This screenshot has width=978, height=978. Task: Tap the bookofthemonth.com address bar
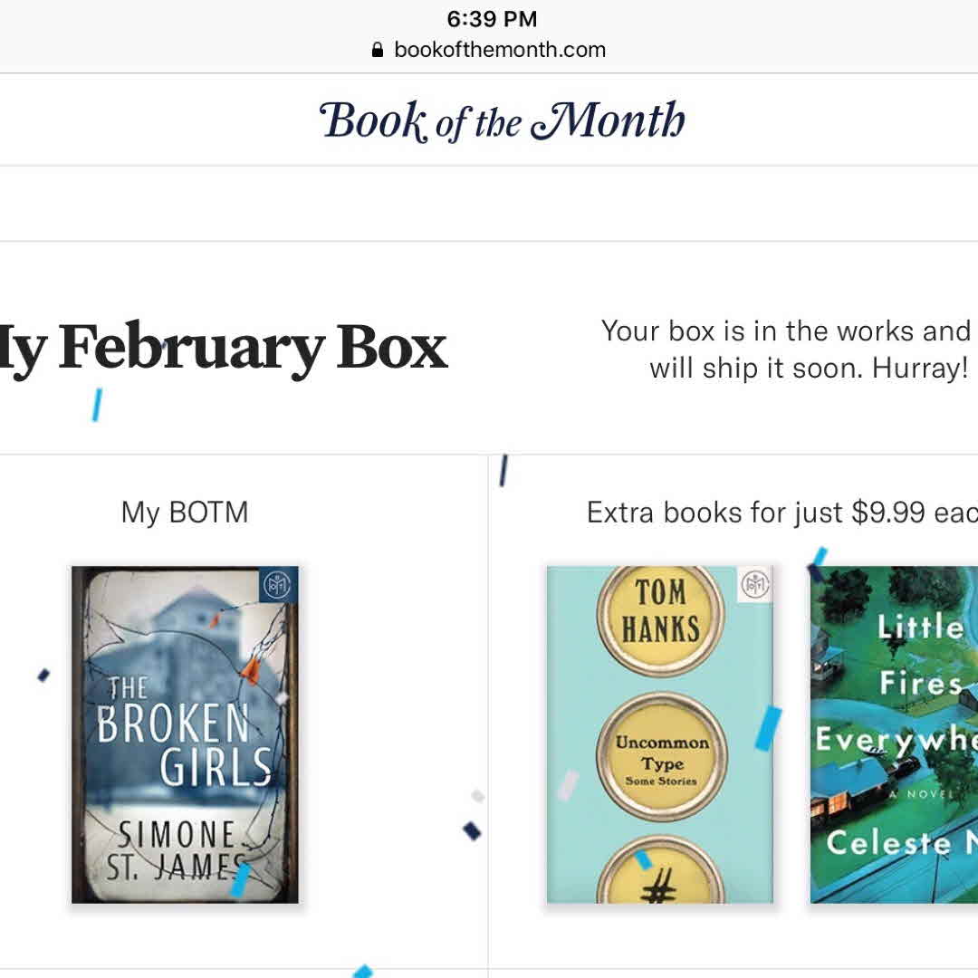(499, 50)
